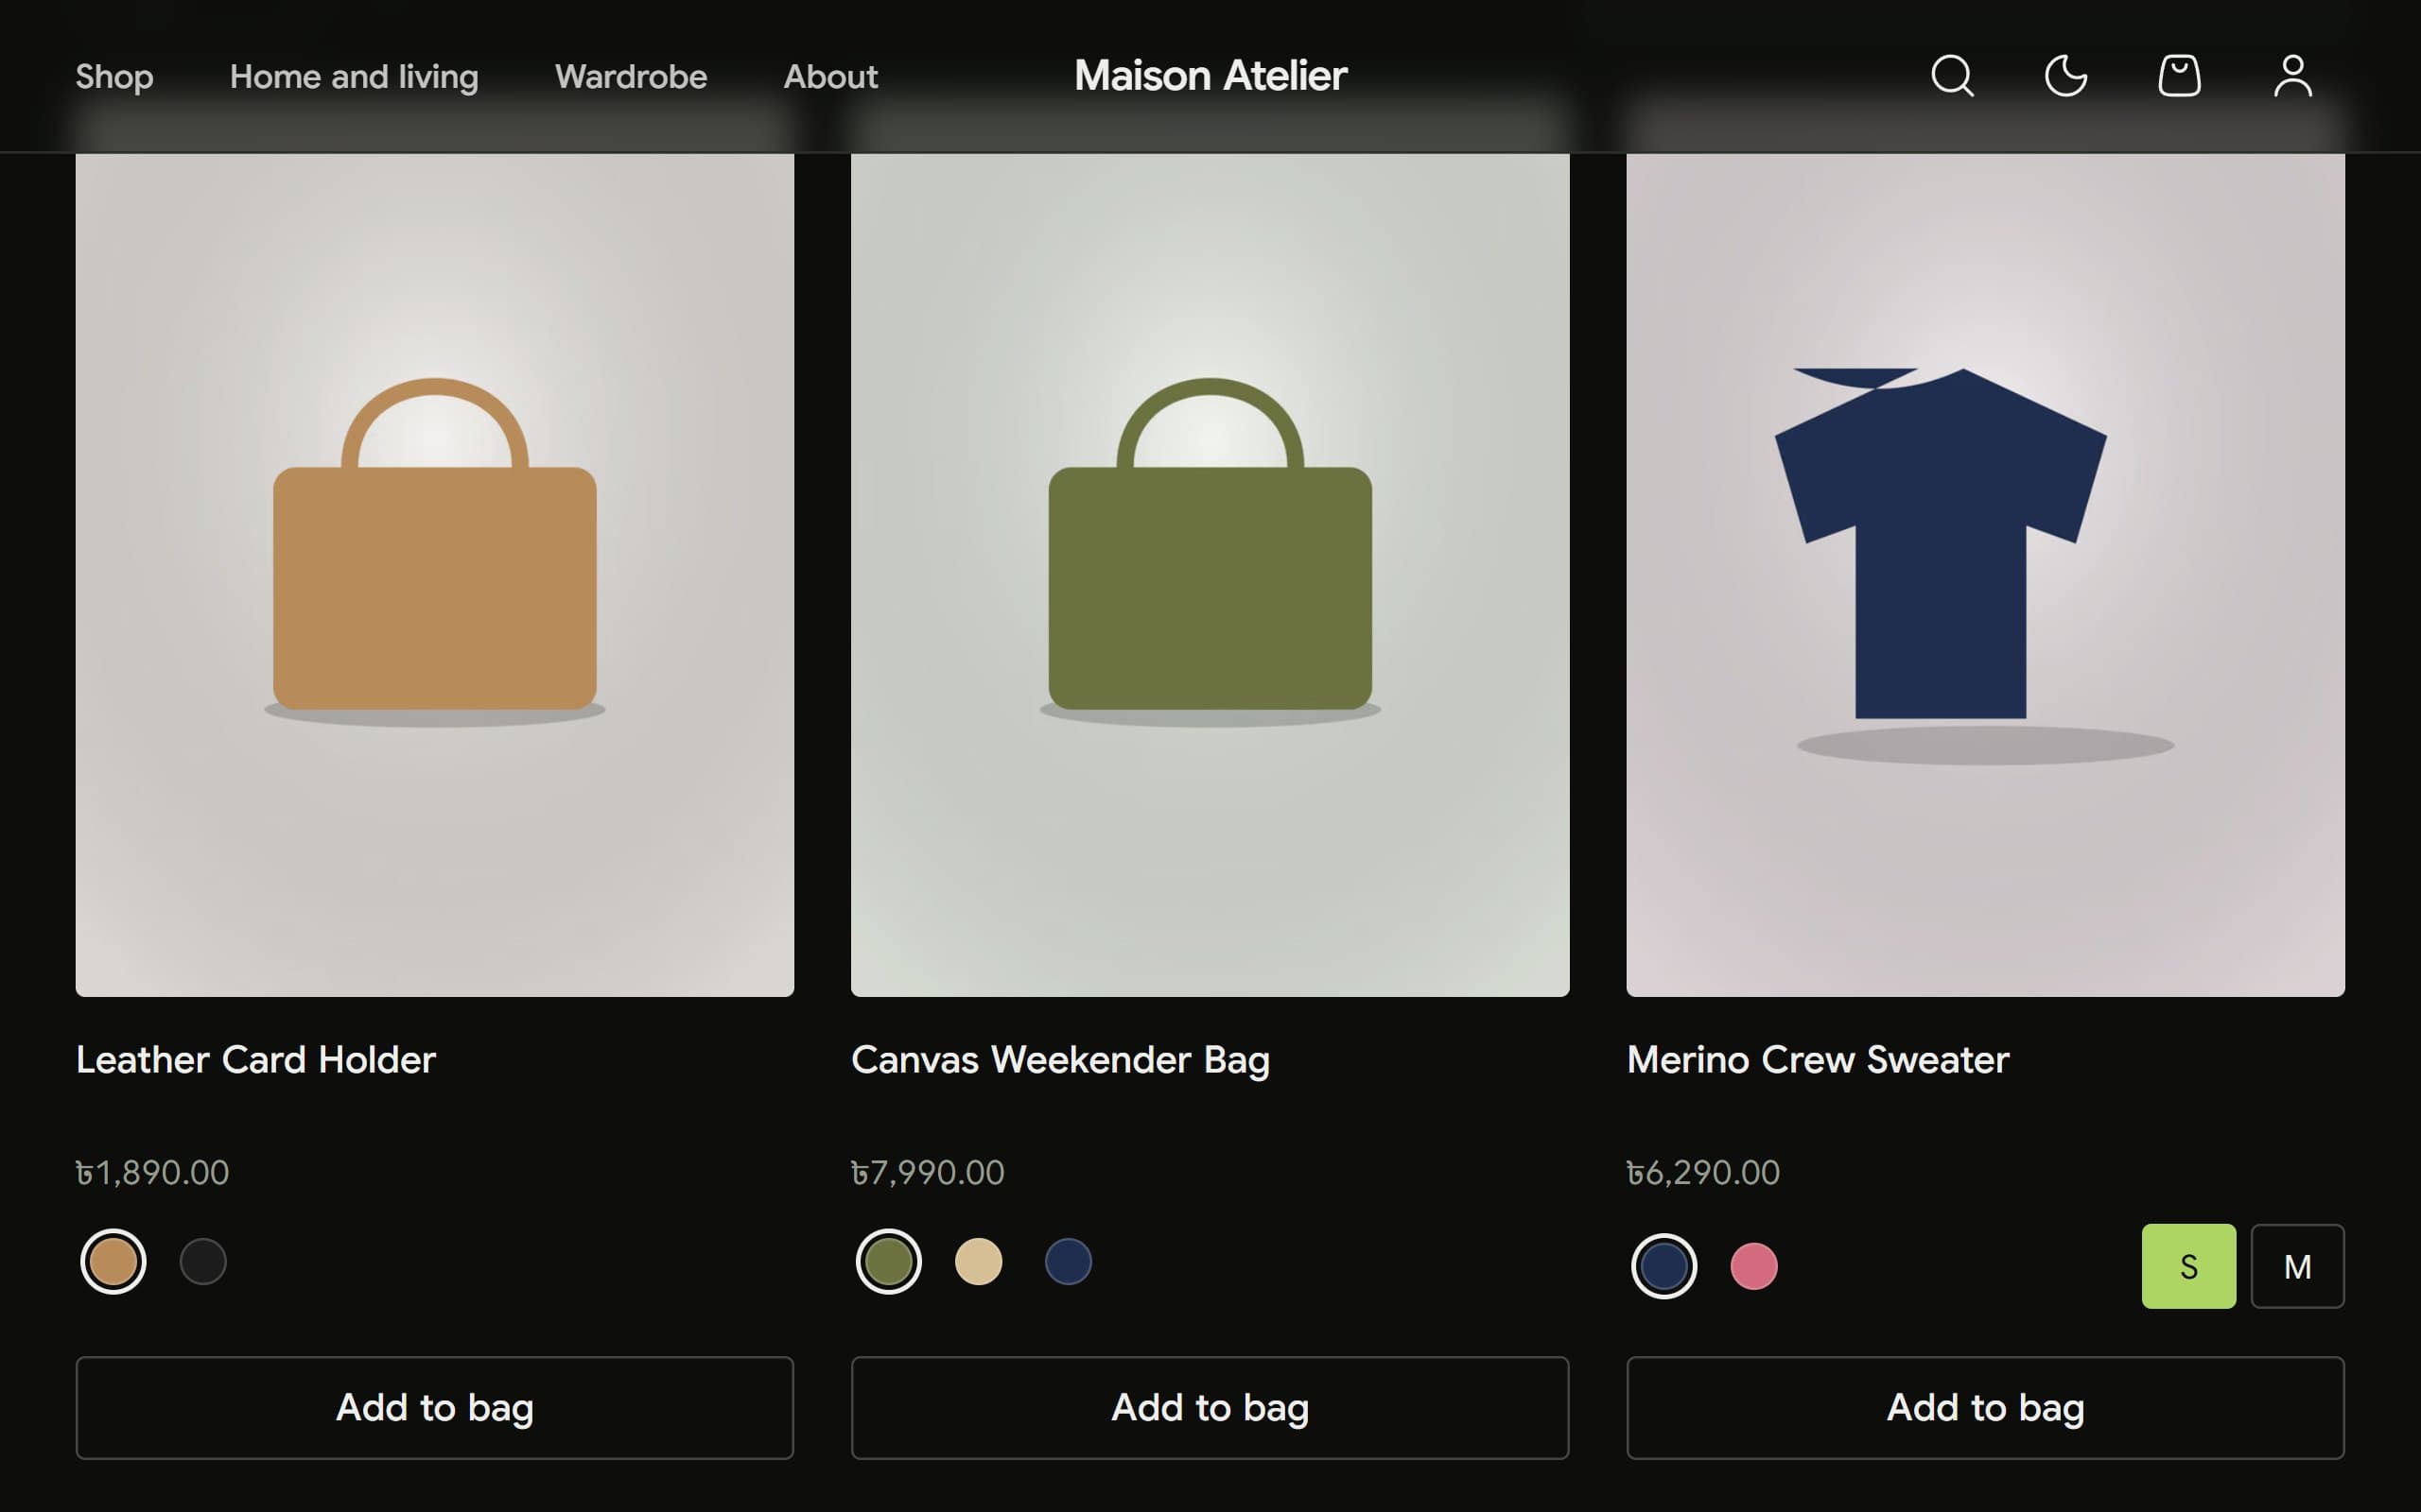Click the ৳7,990.00 price
Viewport: 2421px width, 1512px height.
929,1172
